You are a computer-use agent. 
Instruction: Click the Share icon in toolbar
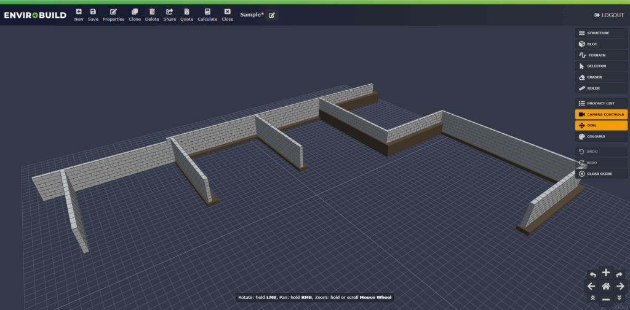pyautogui.click(x=169, y=15)
